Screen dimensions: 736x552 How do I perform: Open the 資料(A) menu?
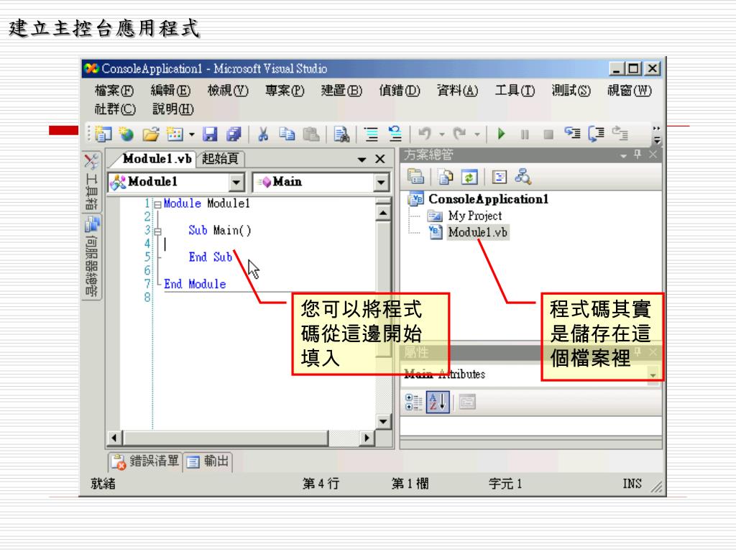(457, 90)
